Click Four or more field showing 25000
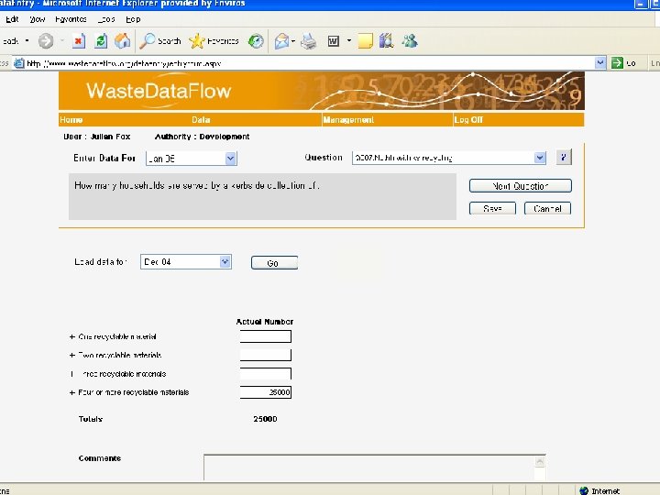This screenshot has width=660, height=495. click(265, 392)
